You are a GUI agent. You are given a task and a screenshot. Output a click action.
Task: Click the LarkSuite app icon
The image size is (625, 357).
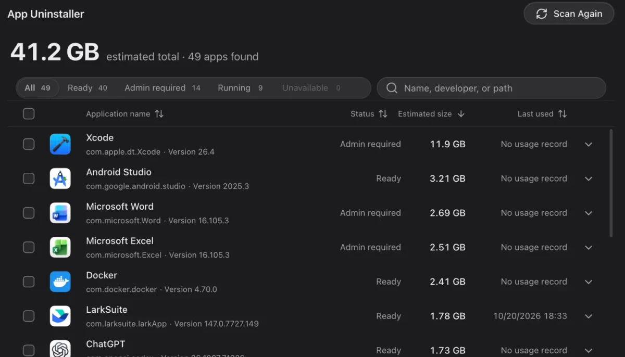click(60, 316)
